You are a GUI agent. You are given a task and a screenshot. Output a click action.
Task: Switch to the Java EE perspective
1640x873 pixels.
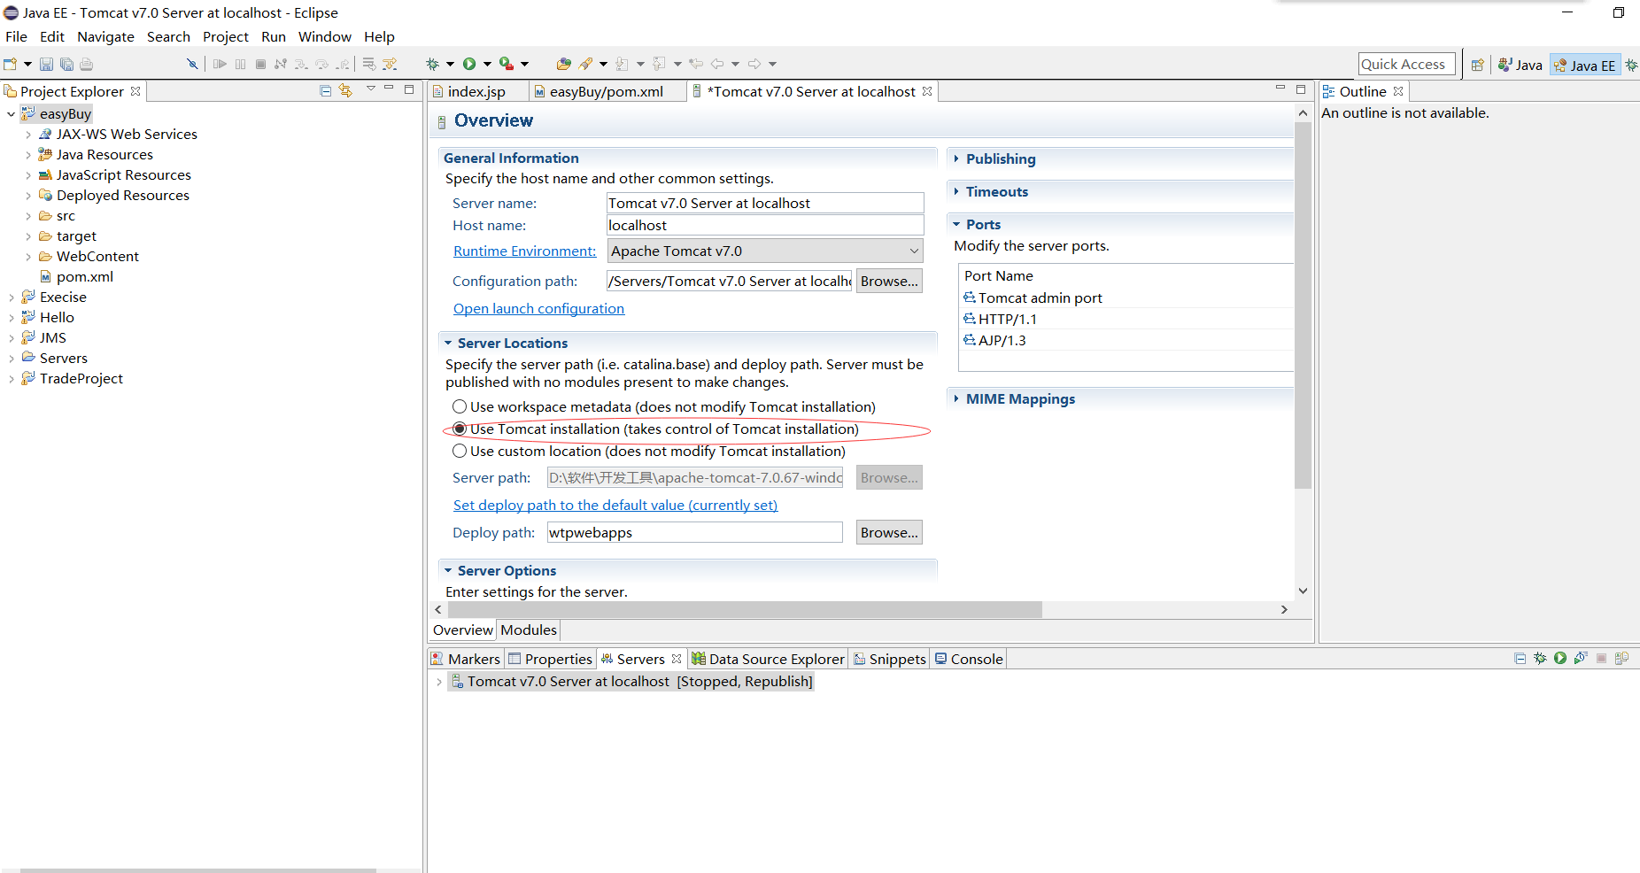(1585, 65)
